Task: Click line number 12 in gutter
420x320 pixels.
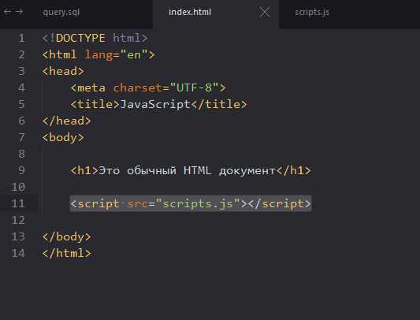Action: pos(18,221)
